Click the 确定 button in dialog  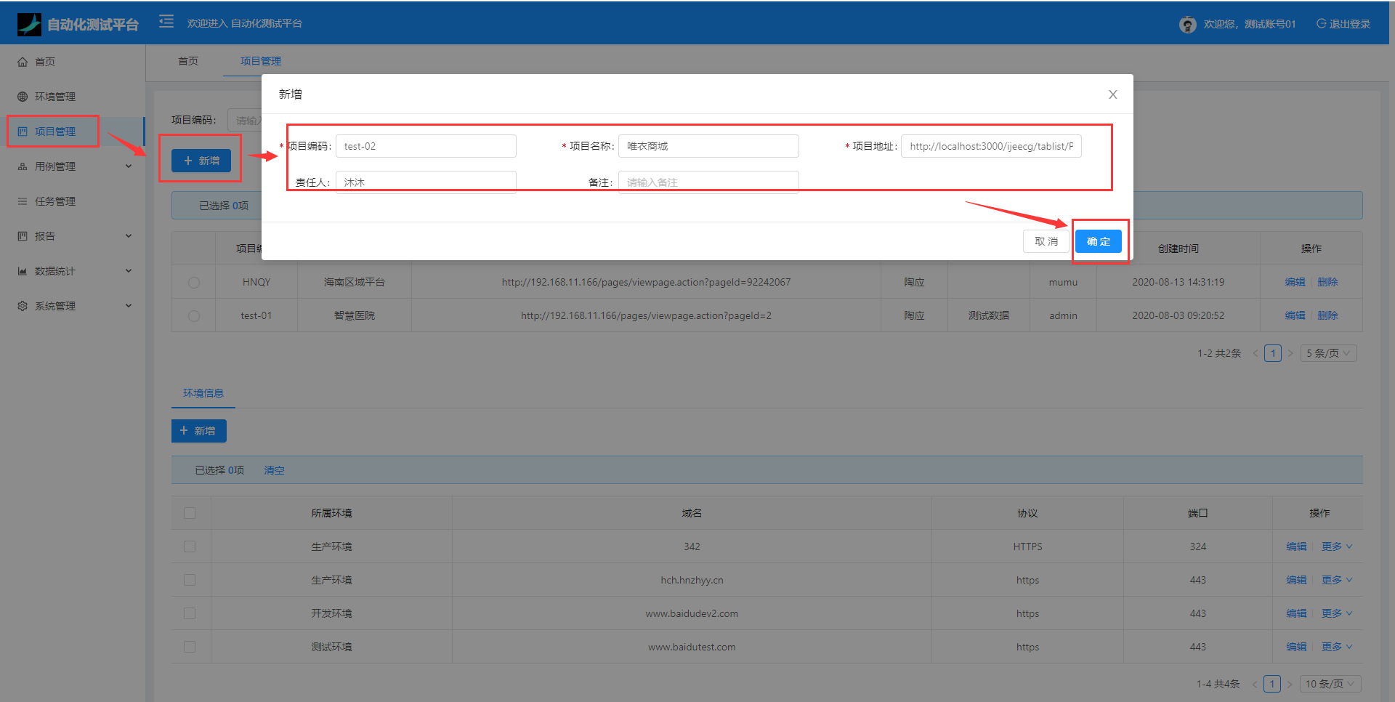1099,241
